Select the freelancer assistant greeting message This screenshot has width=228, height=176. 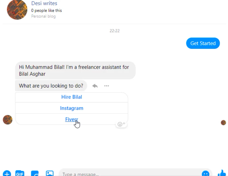75,70
